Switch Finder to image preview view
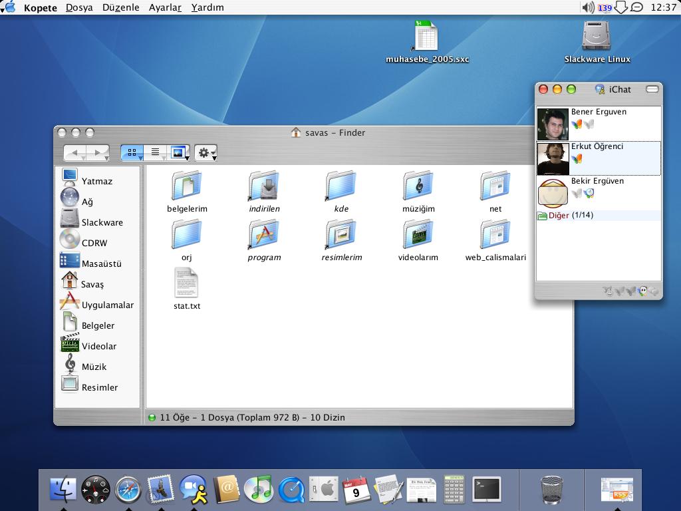This screenshot has width=681, height=511. 178,152
